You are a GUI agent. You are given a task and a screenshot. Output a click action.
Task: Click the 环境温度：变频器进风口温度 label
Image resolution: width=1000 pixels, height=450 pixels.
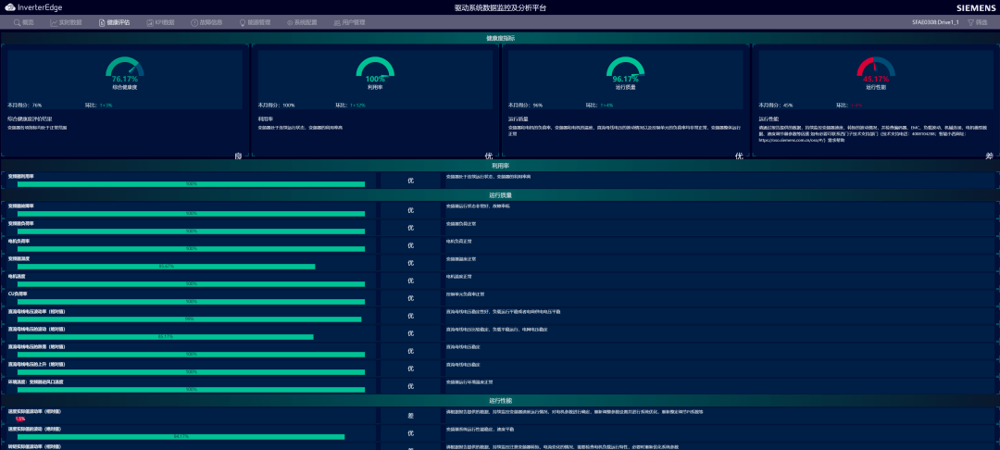point(36,381)
